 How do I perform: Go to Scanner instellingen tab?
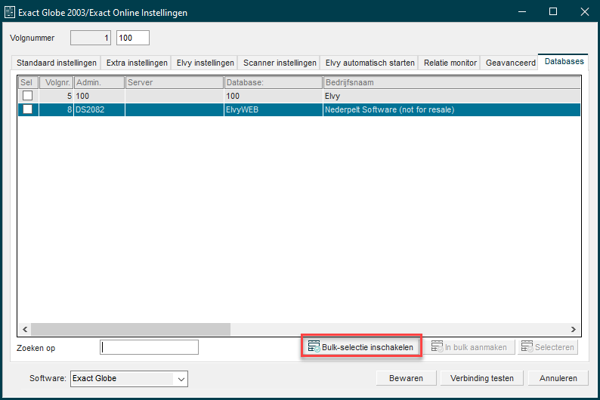(280, 63)
